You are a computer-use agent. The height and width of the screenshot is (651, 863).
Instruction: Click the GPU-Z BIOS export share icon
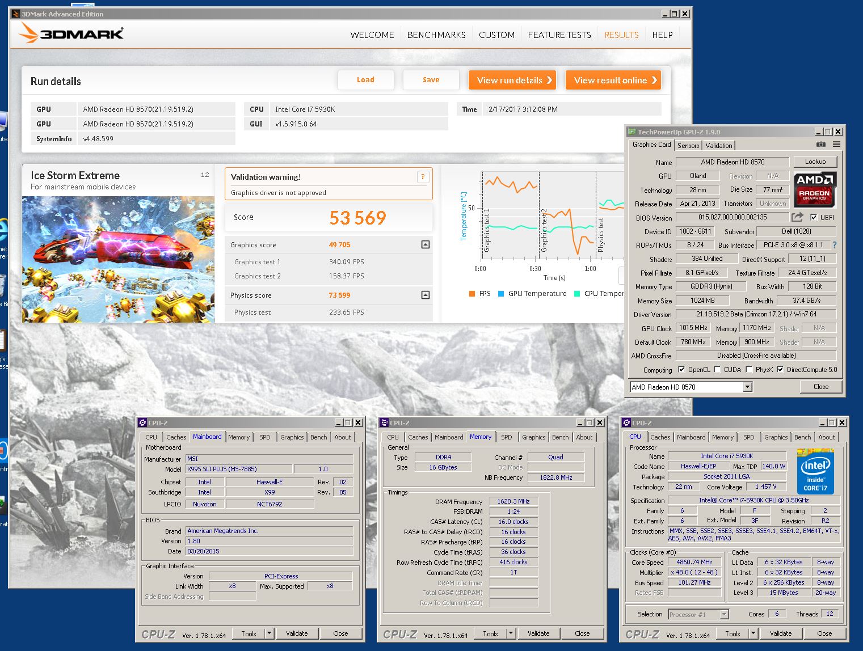(x=797, y=217)
